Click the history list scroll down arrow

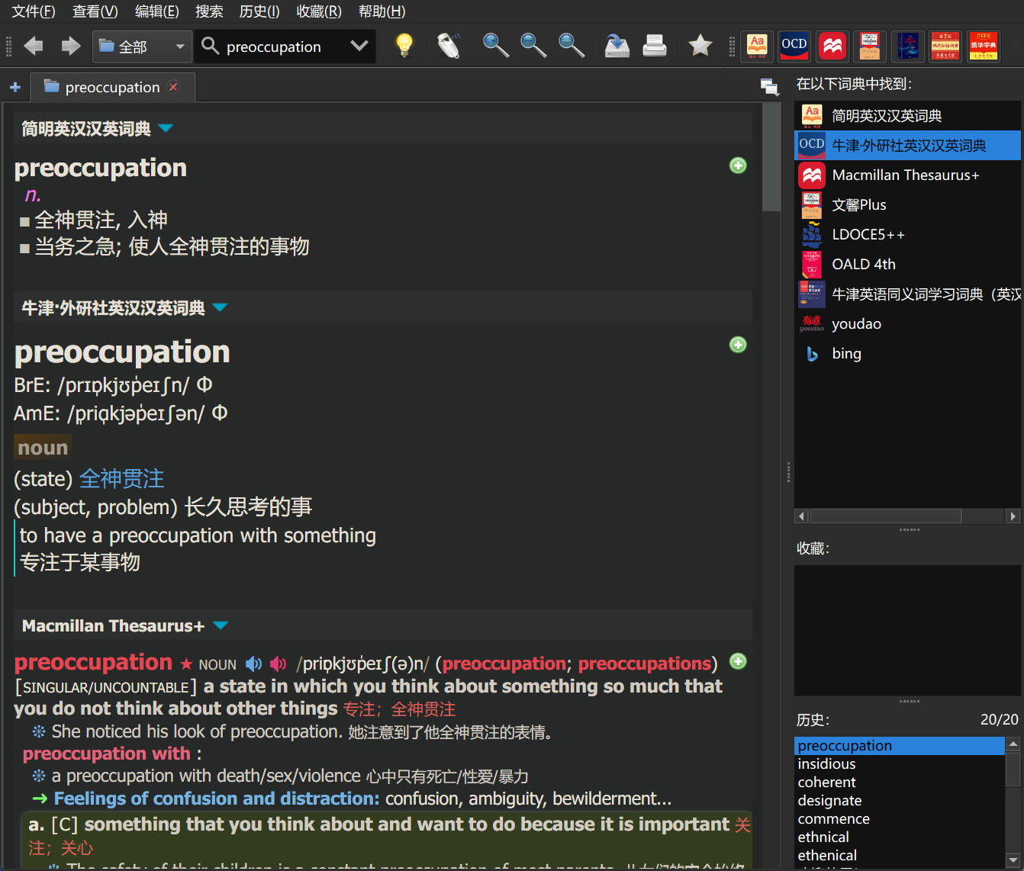tap(1013, 859)
